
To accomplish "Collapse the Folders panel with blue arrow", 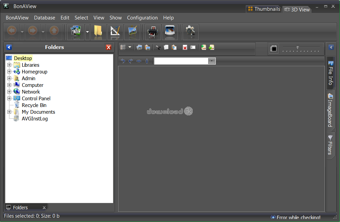I will tap(9, 47).
